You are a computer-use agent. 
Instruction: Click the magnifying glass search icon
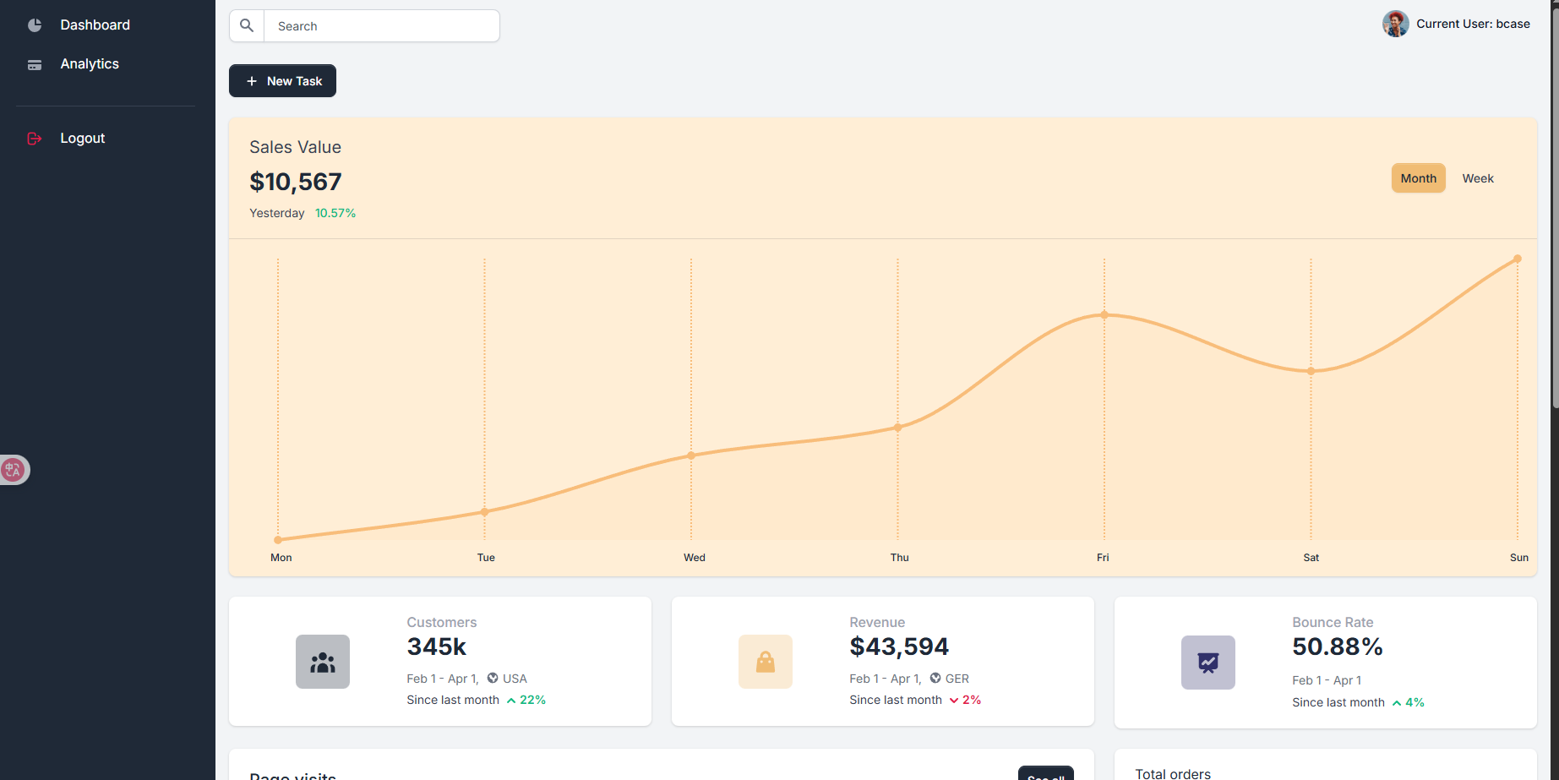click(x=247, y=26)
